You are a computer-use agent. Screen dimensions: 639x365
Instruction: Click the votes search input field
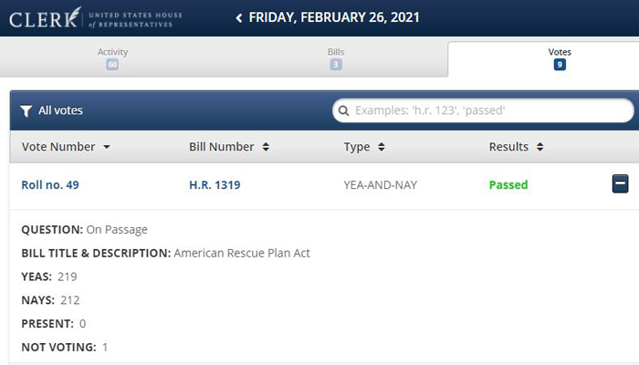tap(483, 110)
